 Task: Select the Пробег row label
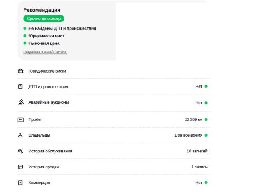(35, 119)
